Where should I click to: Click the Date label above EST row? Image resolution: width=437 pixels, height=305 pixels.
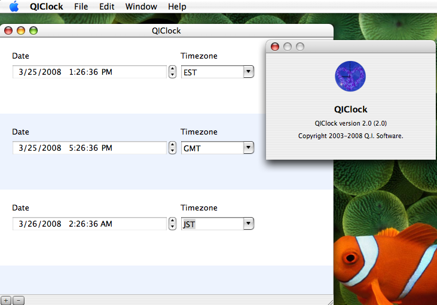20,56
